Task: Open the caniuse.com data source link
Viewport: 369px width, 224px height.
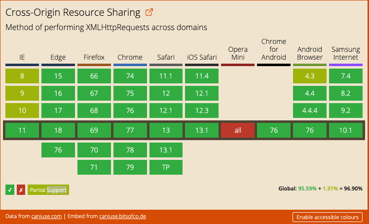Action: point(46,217)
